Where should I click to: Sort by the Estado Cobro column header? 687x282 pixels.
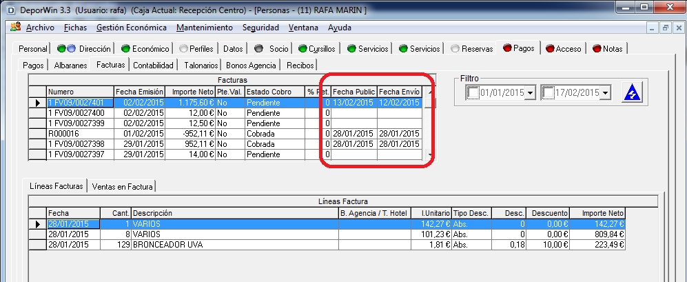(275, 92)
